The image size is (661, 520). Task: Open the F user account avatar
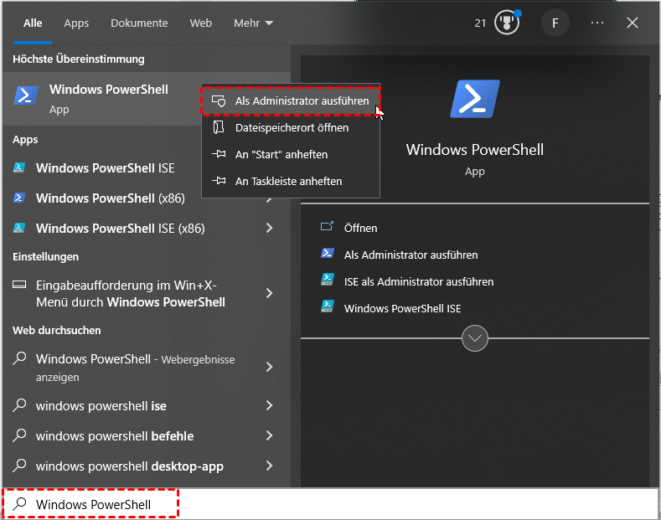click(555, 23)
